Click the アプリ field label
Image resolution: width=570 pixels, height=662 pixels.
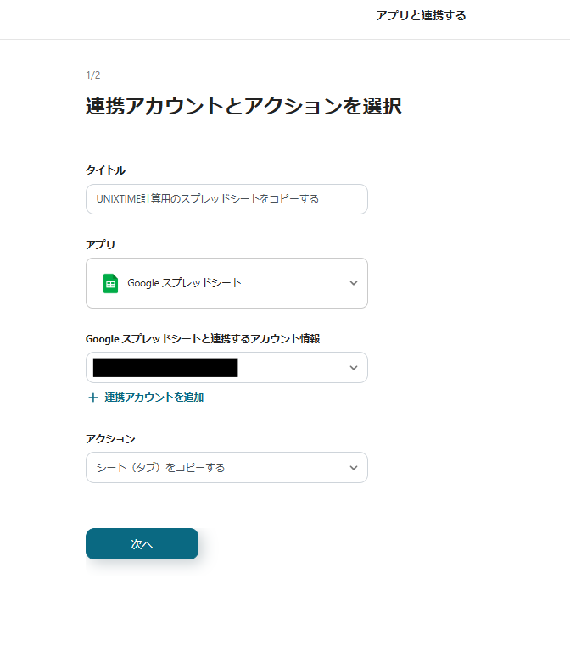click(100, 244)
